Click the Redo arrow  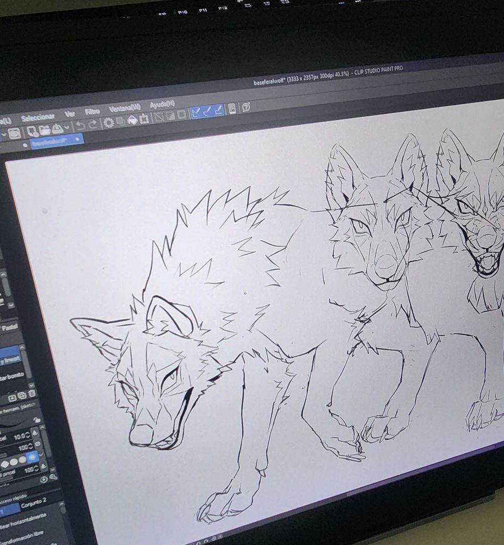click(93, 124)
